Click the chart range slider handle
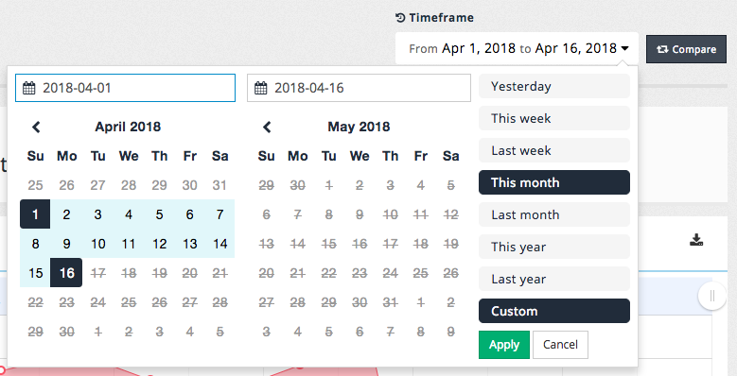 (712, 297)
